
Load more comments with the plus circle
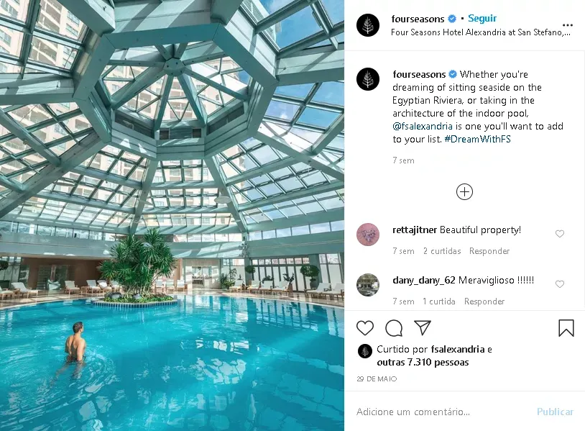[x=464, y=192]
